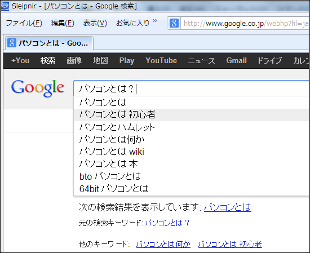
Task: Choose suggestion パソコンとは 本
Action: click(x=191, y=164)
